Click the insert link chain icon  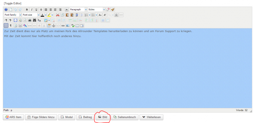[63, 25]
